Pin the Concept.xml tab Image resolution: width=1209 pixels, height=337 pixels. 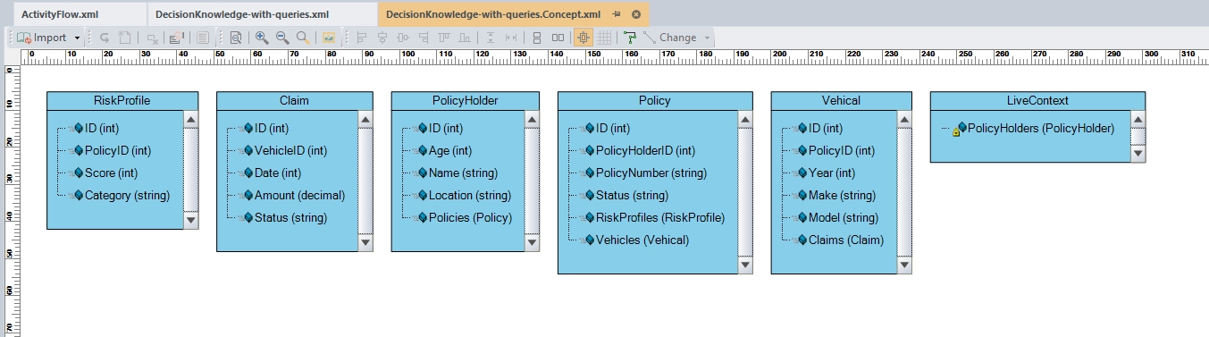tap(617, 15)
